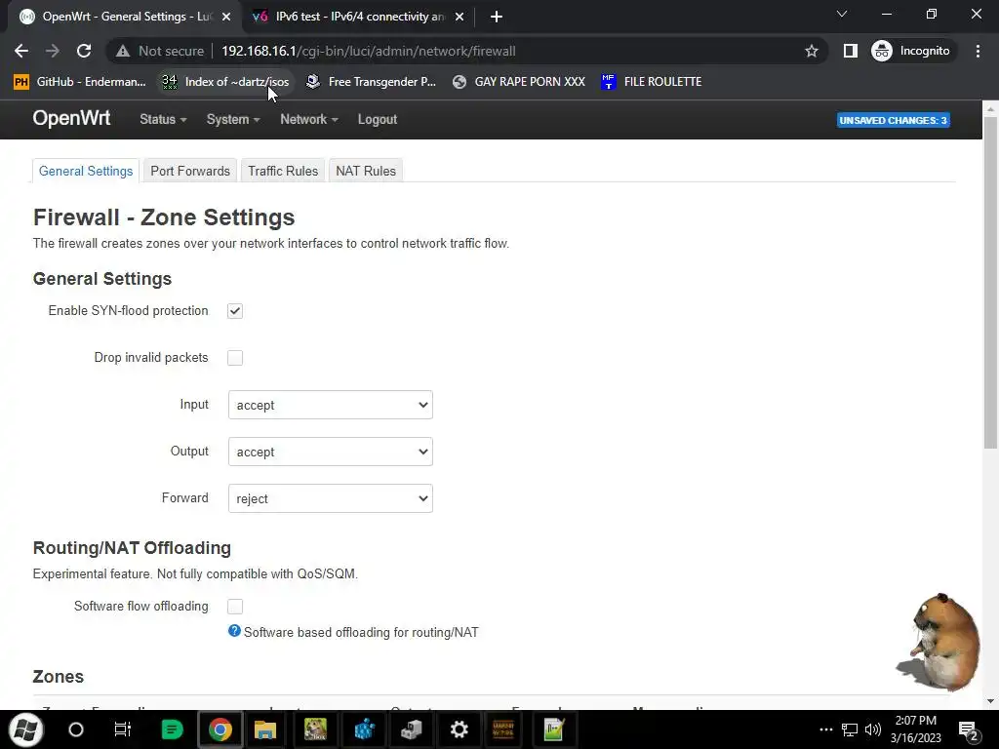Screen dimensions: 999x749
Task: Click the address bar URL
Action: (x=368, y=51)
